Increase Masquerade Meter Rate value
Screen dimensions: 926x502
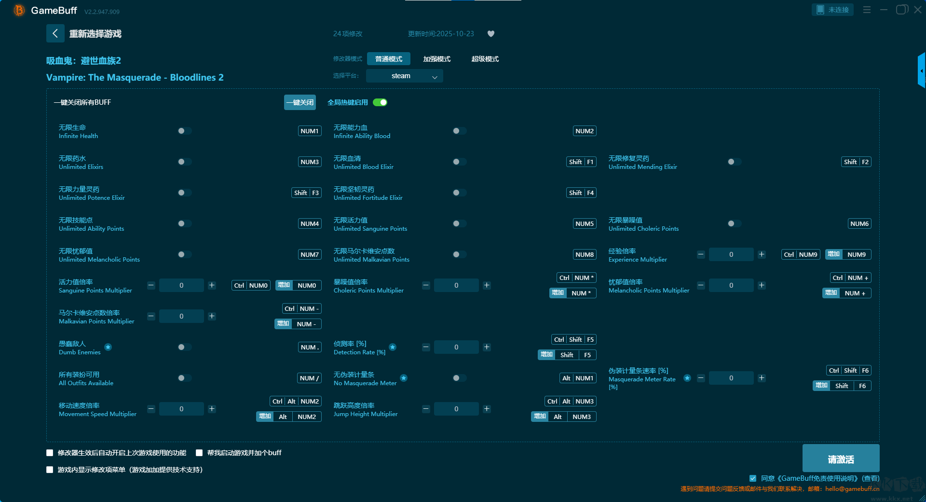click(762, 378)
